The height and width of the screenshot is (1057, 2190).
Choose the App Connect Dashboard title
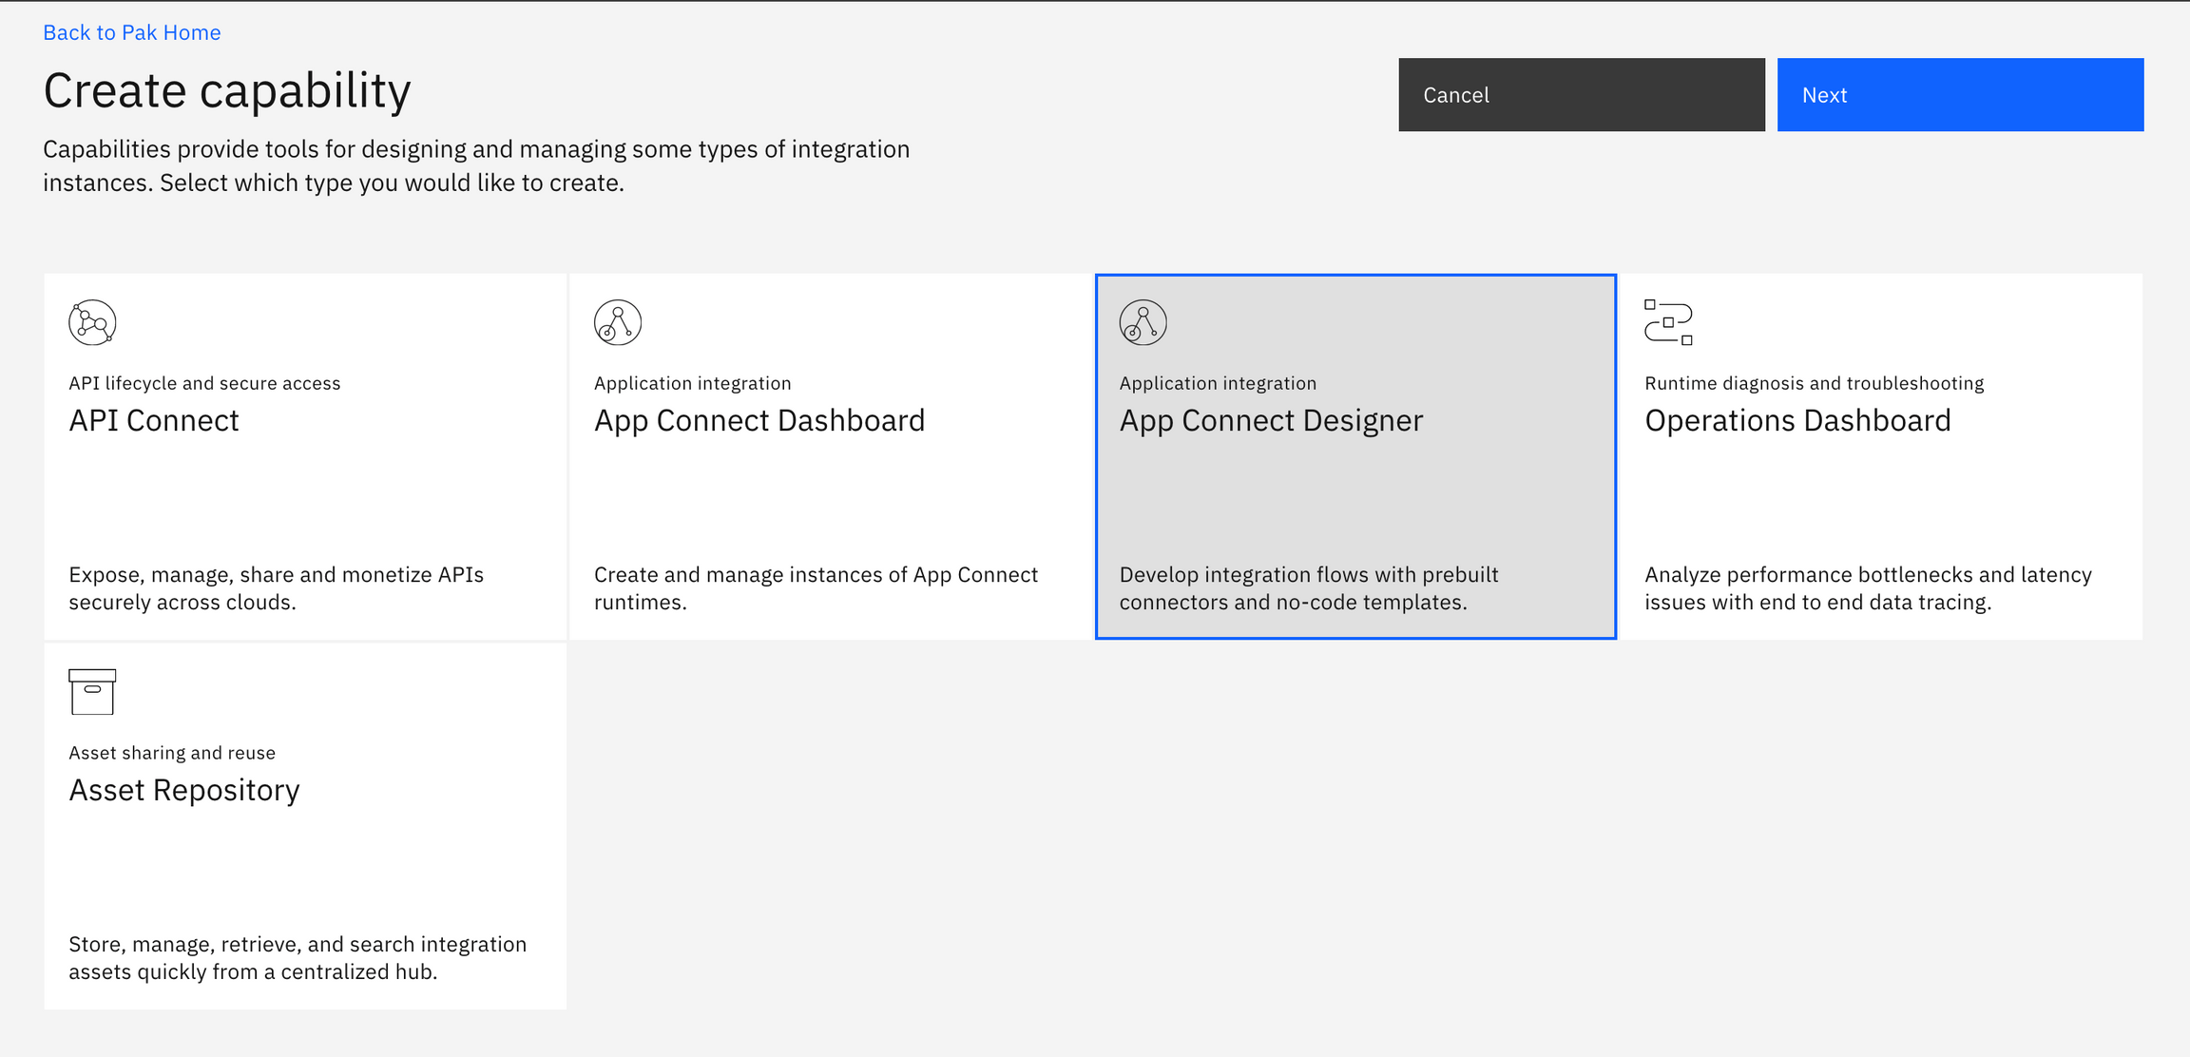[x=759, y=420]
